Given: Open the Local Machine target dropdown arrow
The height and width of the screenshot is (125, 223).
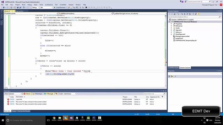Looking at the screenshot, I should [x=66, y=8].
